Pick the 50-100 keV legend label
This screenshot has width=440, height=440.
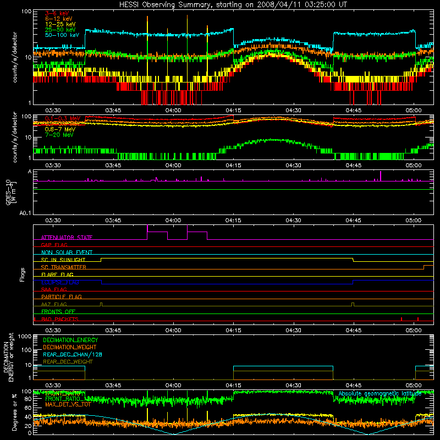(x=62, y=35)
